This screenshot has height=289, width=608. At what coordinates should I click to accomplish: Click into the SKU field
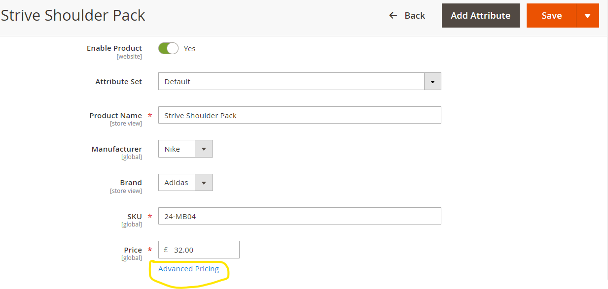point(299,216)
